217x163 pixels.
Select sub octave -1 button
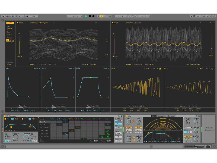10,40
